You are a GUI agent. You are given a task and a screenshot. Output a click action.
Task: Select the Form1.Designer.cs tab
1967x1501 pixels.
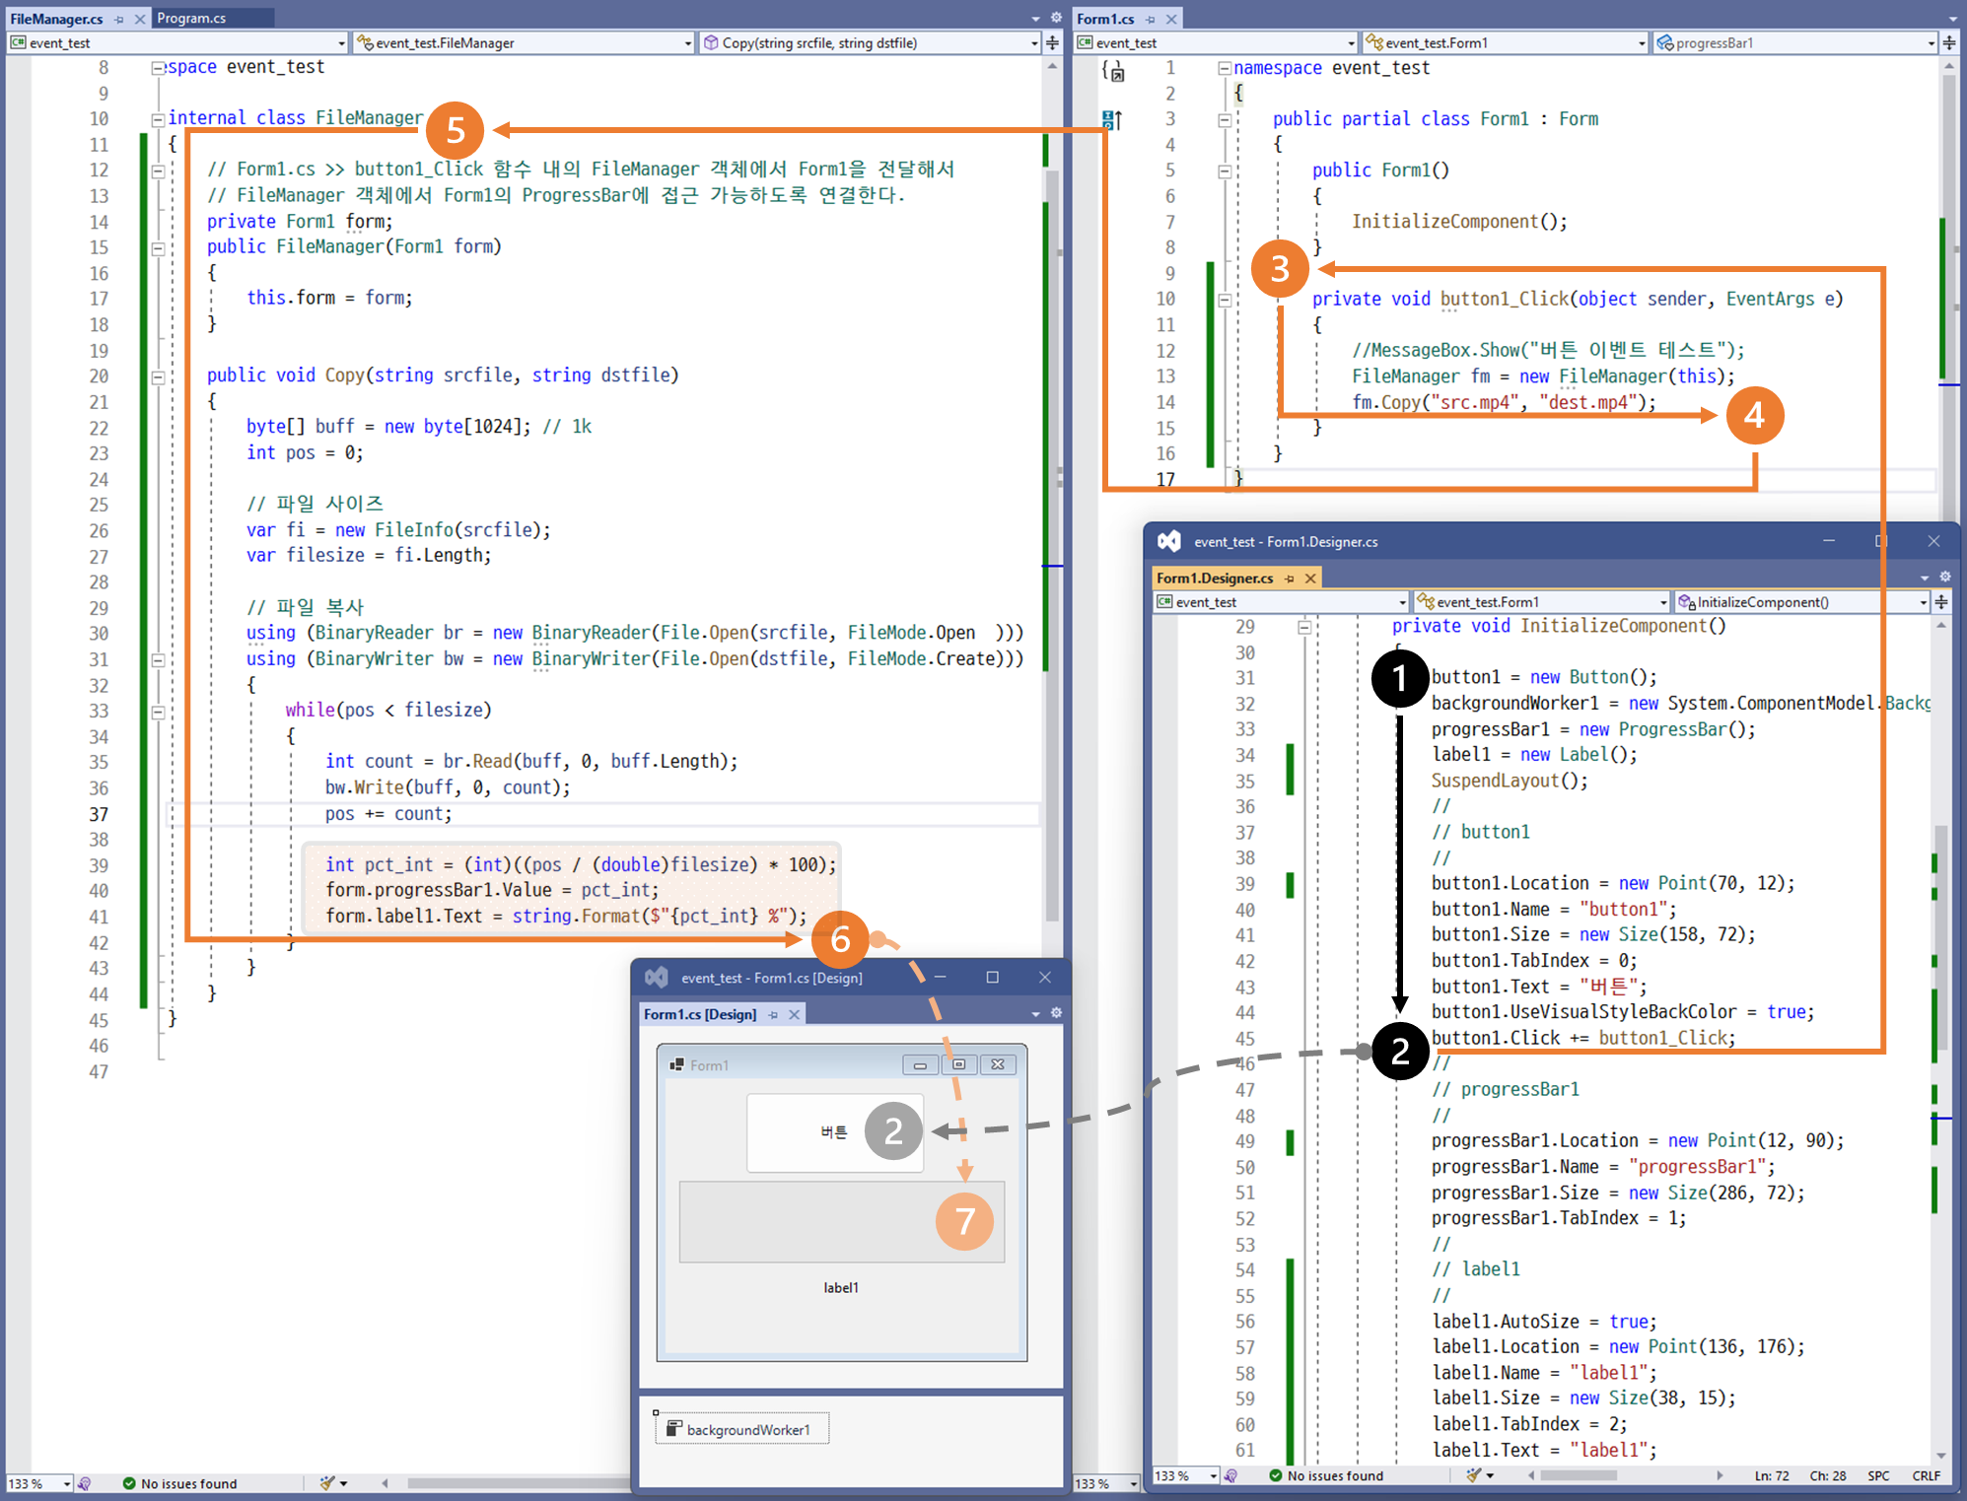1215,578
